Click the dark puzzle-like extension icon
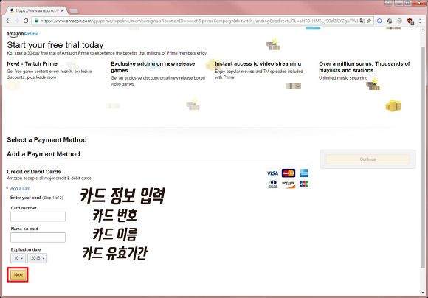 coord(390,21)
